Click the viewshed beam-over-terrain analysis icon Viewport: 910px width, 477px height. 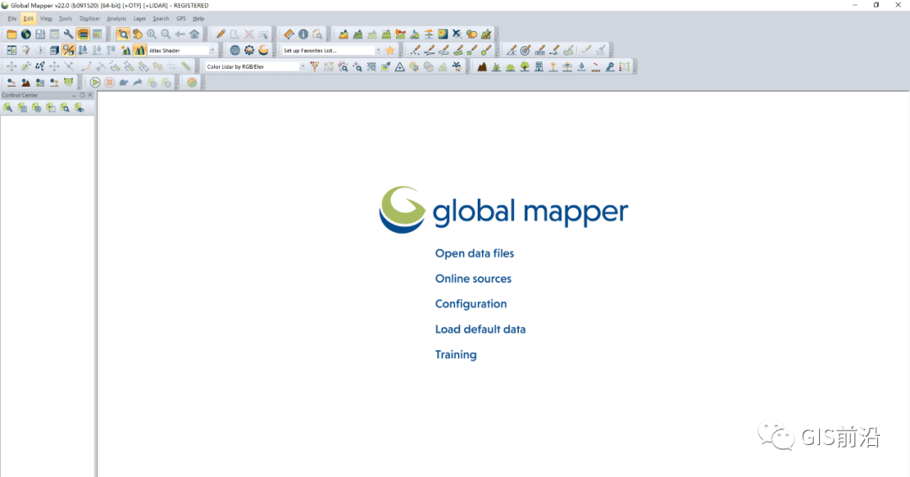click(x=400, y=34)
